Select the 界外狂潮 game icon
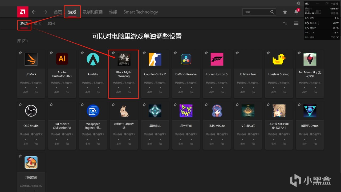This screenshot has width=341, height=192. pyautogui.click(x=186, y=111)
